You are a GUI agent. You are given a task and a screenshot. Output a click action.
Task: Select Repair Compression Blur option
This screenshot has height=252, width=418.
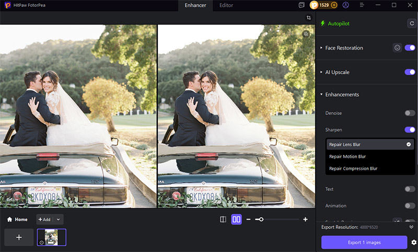point(370,168)
